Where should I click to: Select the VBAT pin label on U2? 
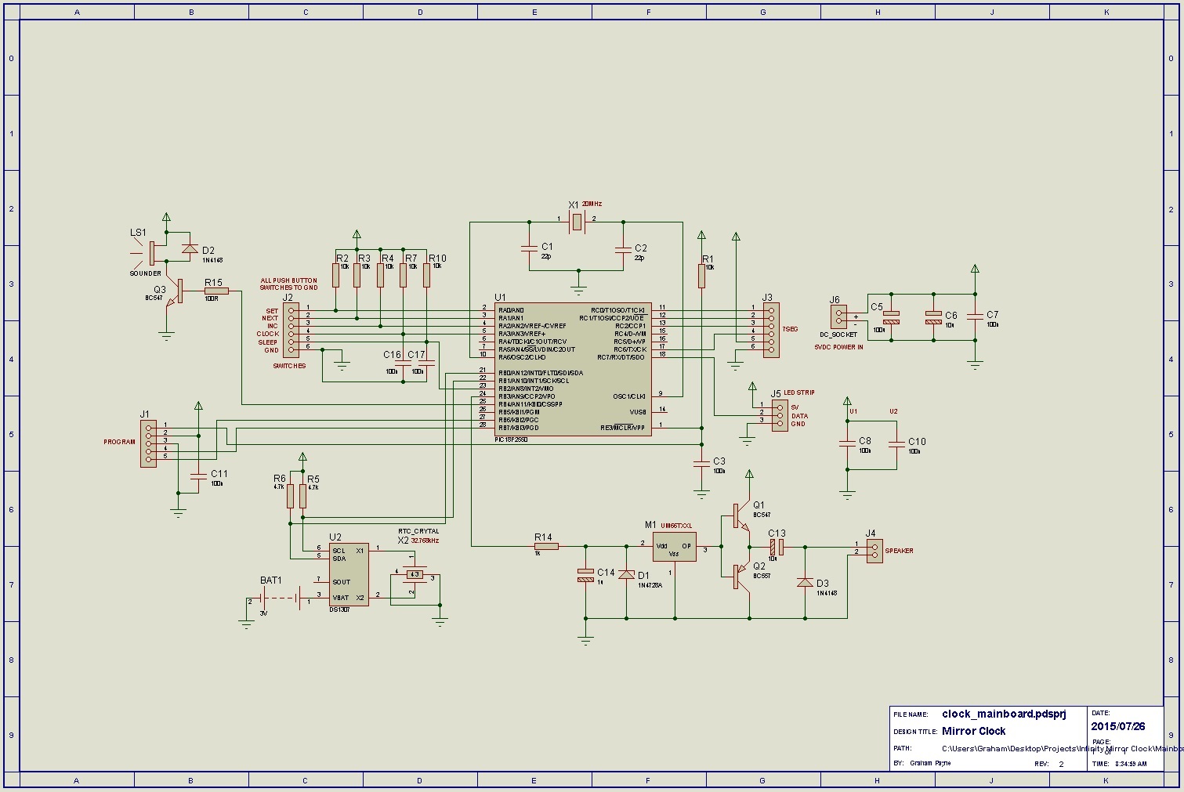(341, 598)
